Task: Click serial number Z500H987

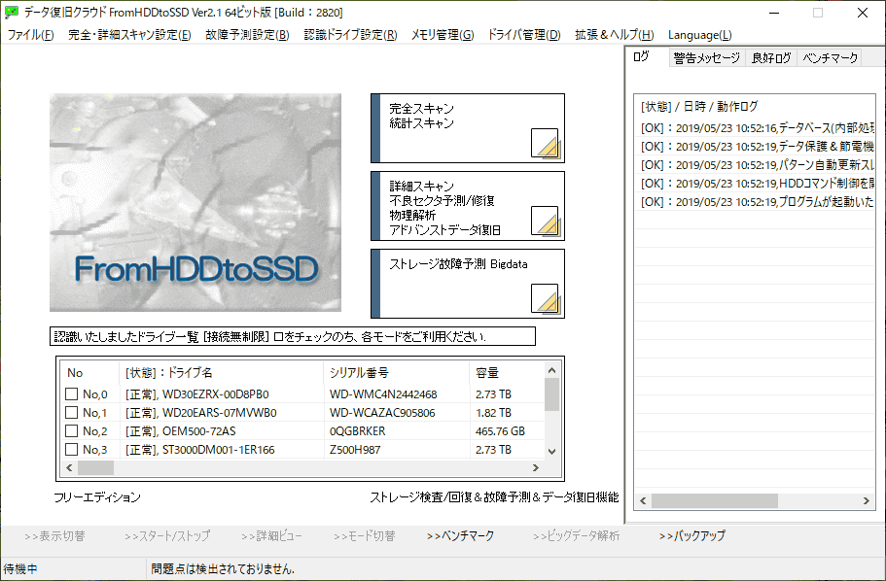Action: pos(355,450)
